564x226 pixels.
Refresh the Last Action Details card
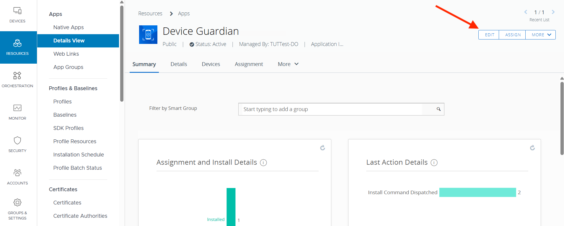[x=532, y=148]
